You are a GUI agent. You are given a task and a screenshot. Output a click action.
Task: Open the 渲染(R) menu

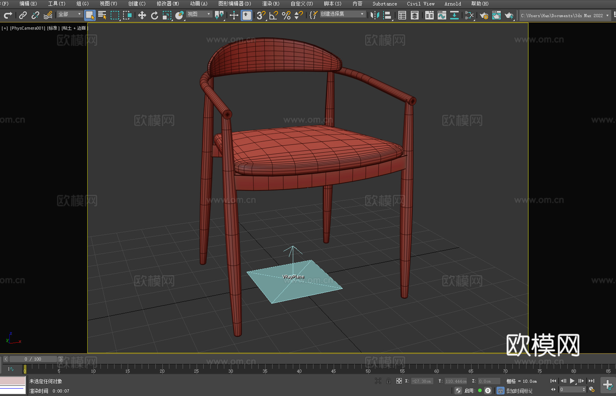click(271, 4)
